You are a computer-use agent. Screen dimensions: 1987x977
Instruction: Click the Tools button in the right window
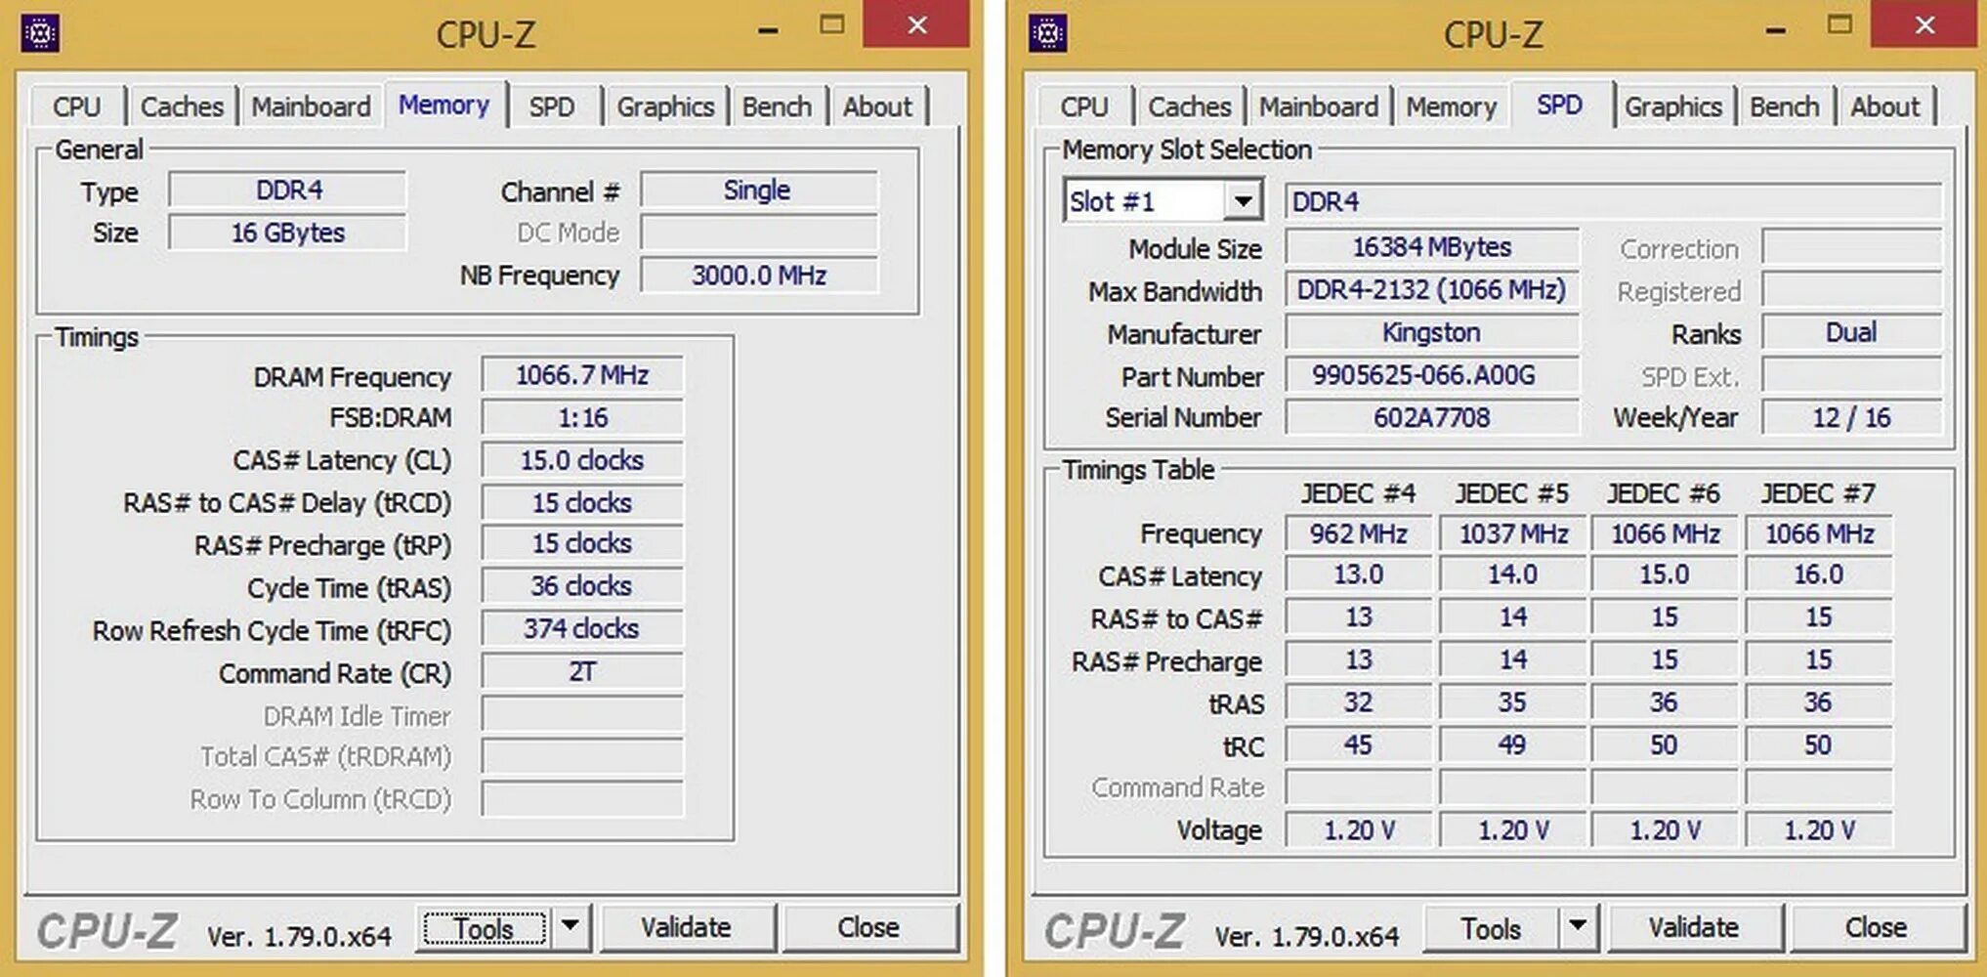point(1492,927)
